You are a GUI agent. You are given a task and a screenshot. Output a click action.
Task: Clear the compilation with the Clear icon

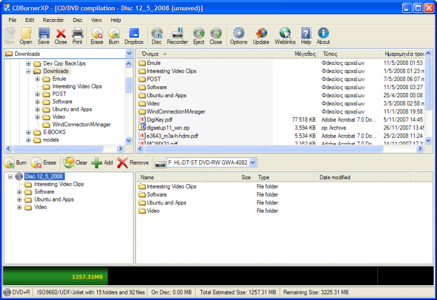[75, 162]
